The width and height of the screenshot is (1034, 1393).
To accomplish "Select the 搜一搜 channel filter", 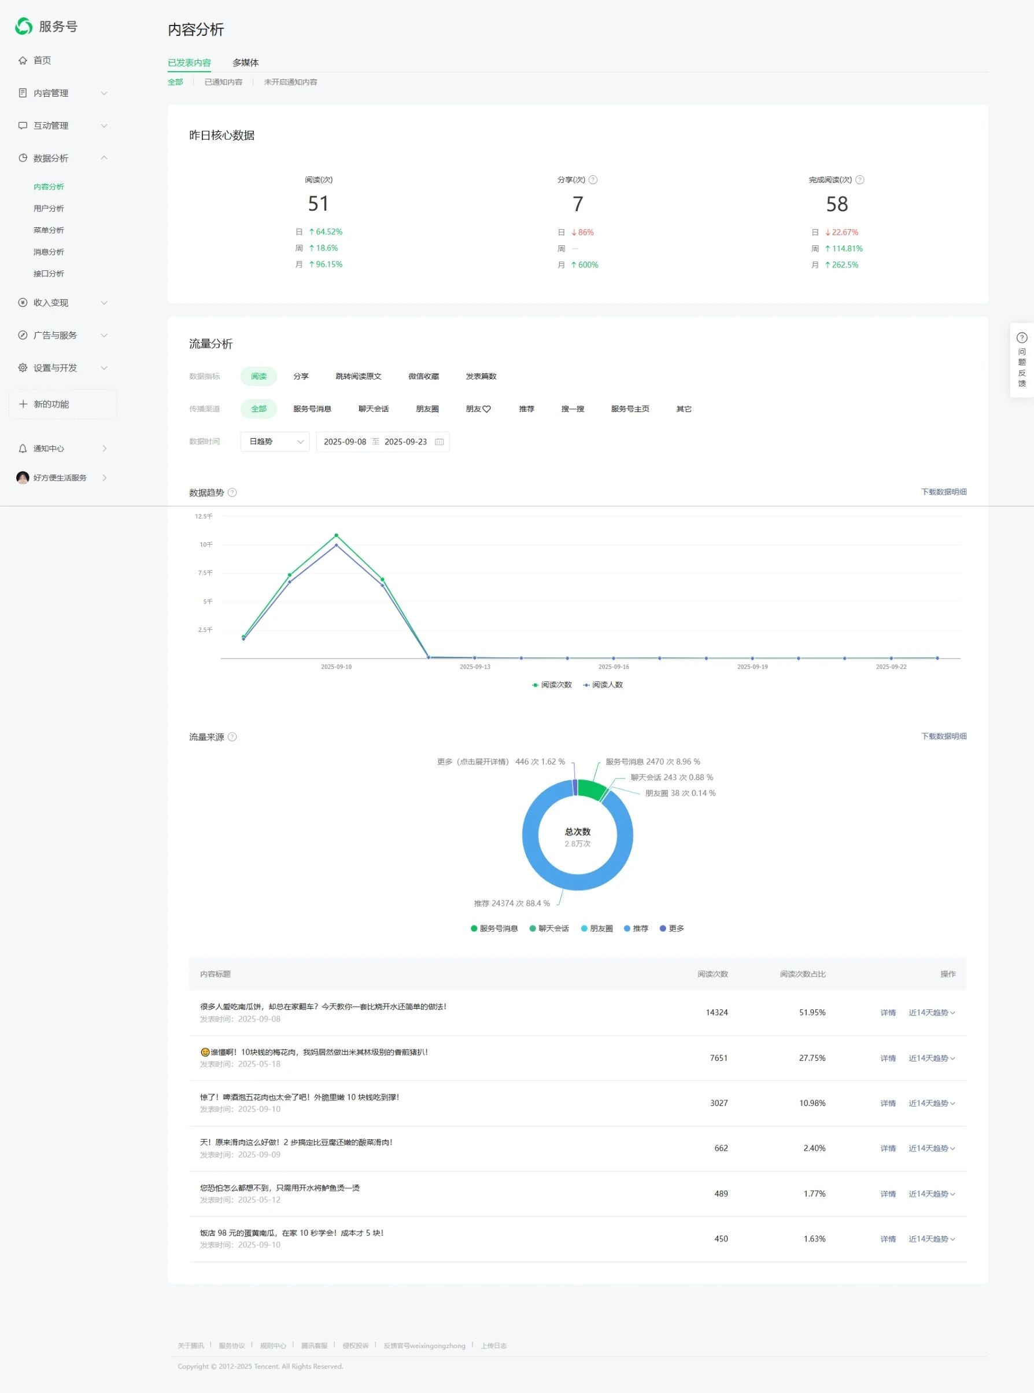I will tap(573, 409).
